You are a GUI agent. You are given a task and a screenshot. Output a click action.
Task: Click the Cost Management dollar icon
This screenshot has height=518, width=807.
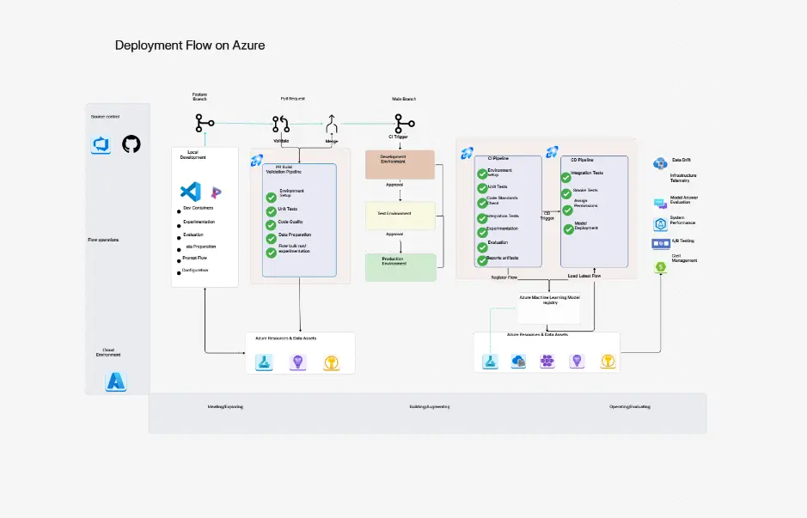click(660, 265)
